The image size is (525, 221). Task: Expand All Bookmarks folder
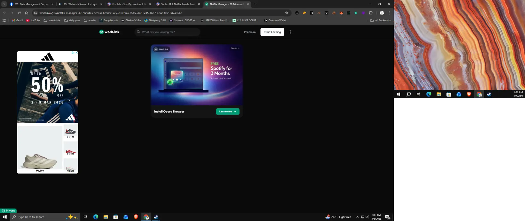point(380,20)
